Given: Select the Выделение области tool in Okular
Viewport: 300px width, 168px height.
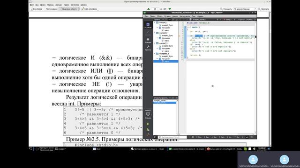Looking at the screenshot, I should [x=68, y=9].
